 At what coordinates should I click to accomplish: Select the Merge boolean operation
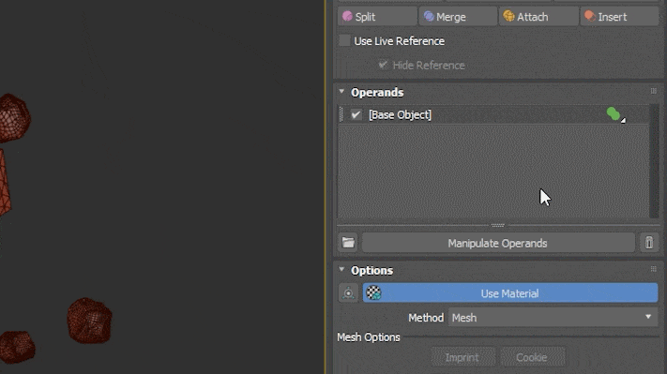tap(458, 17)
